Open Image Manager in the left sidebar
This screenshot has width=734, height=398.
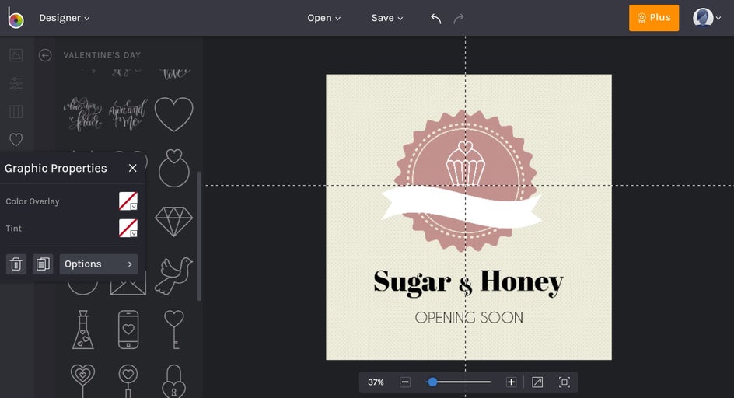click(x=16, y=55)
